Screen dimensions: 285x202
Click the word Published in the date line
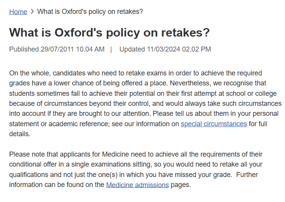coord(24,49)
